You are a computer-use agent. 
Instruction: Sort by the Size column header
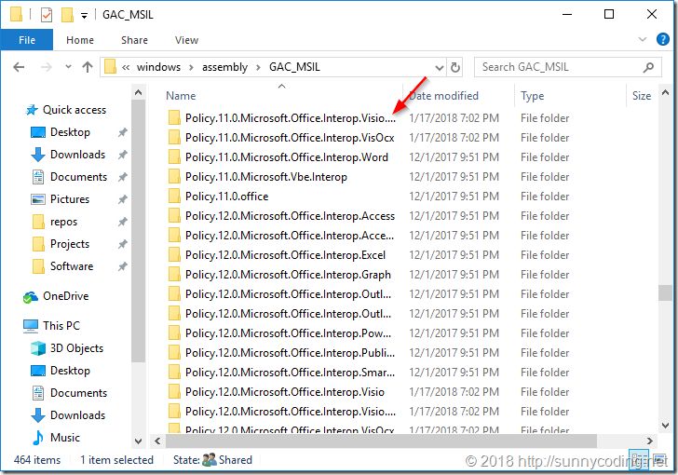point(642,96)
